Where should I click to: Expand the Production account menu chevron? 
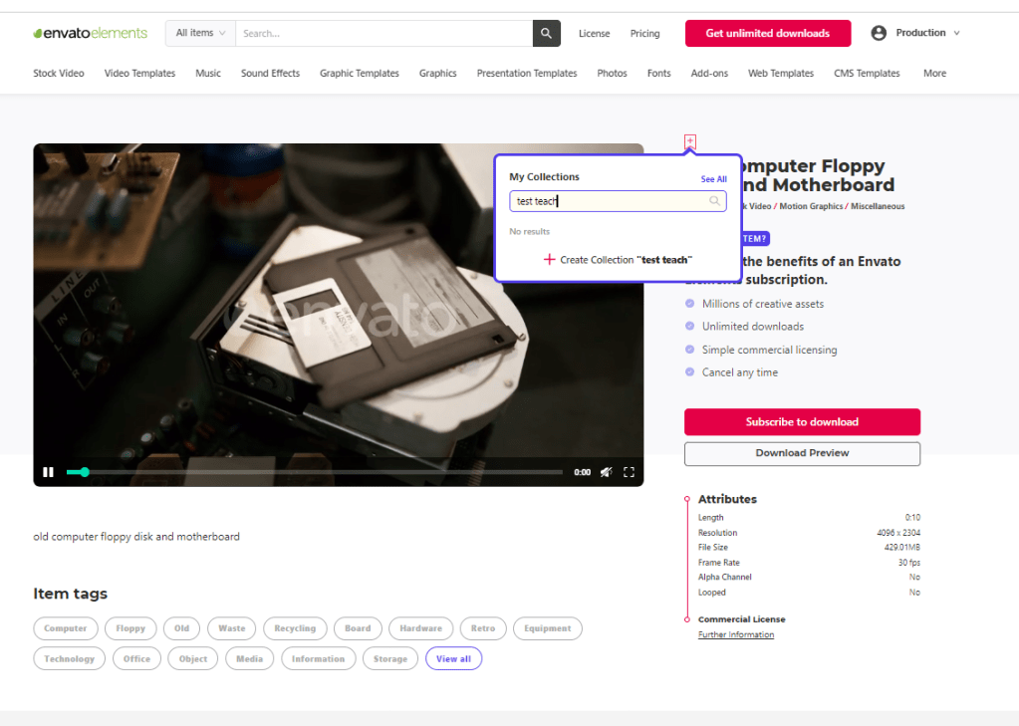click(x=956, y=33)
